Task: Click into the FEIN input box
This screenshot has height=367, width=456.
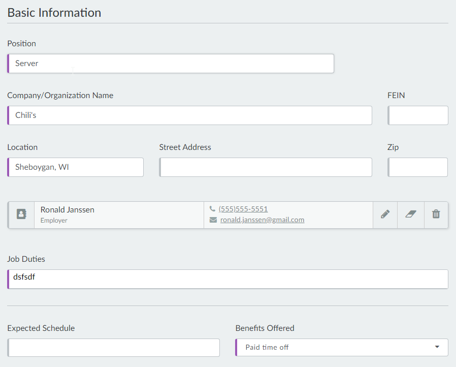Action: pyautogui.click(x=418, y=115)
